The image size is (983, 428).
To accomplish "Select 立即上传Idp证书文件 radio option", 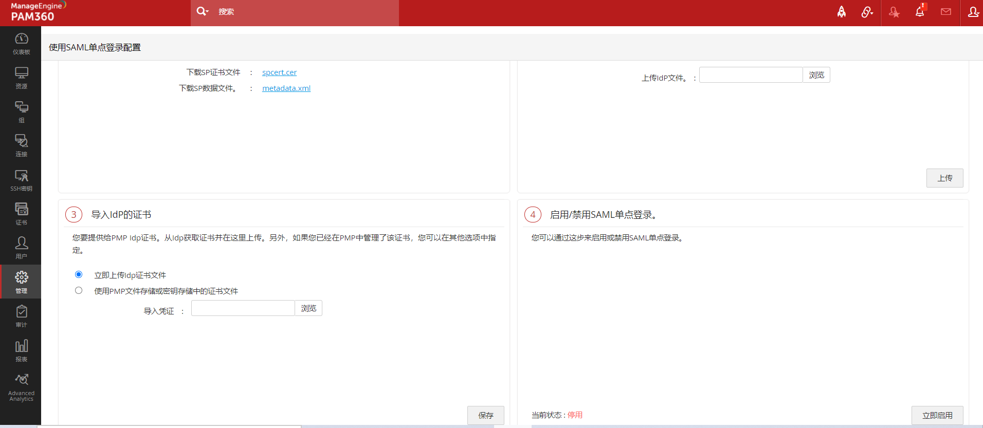I will [79, 274].
